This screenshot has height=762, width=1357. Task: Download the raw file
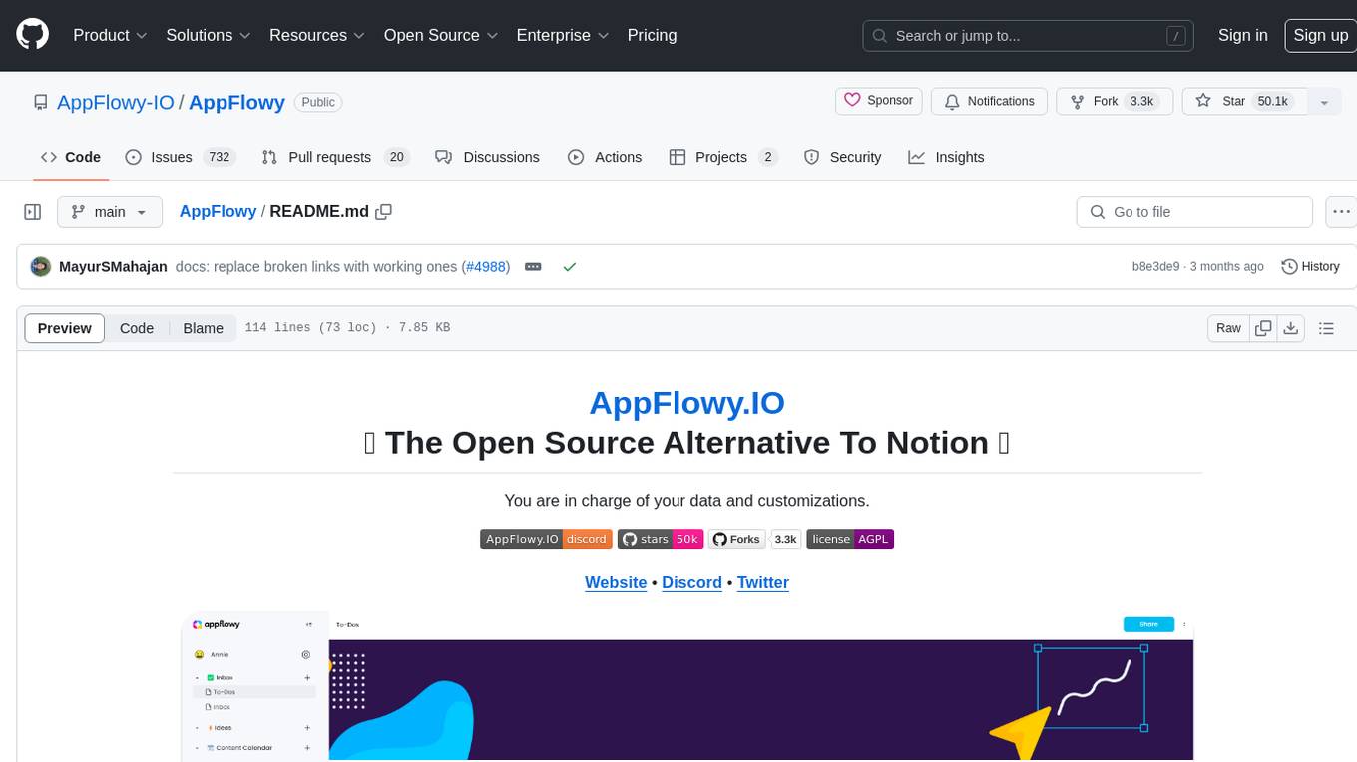(1291, 328)
